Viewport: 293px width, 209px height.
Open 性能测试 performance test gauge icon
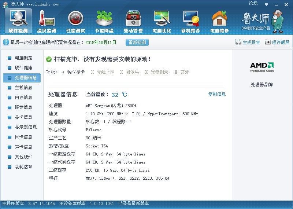click(x=75, y=21)
